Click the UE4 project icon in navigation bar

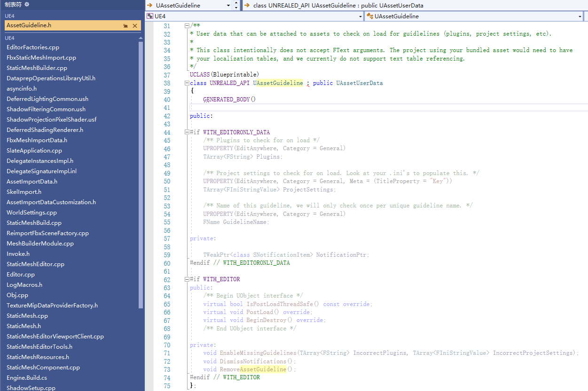point(150,16)
